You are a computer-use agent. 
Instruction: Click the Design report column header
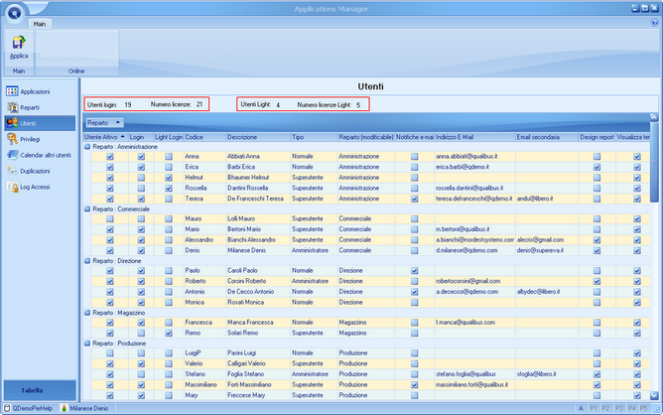pos(597,137)
